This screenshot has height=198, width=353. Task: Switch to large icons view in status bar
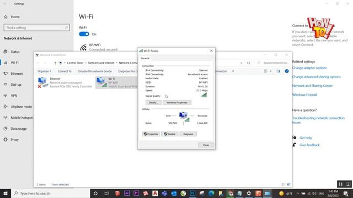pos(288,185)
